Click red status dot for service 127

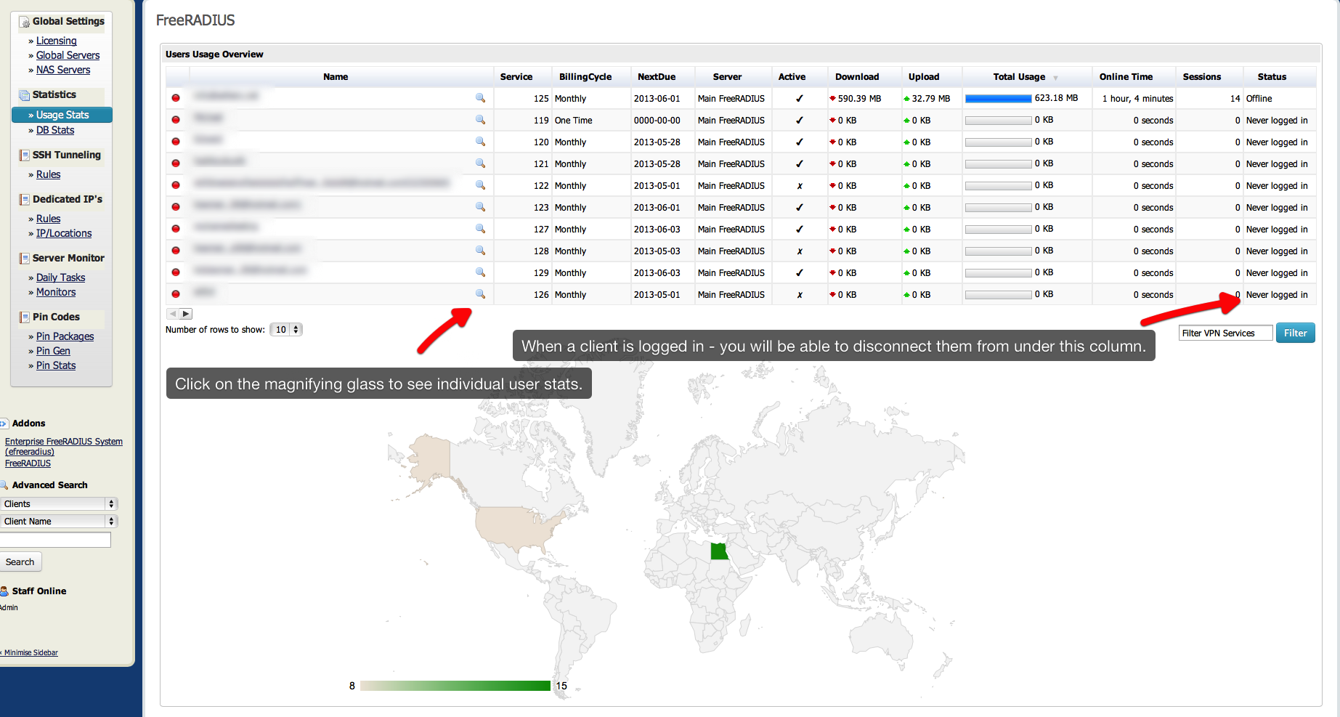click(176, 229)
